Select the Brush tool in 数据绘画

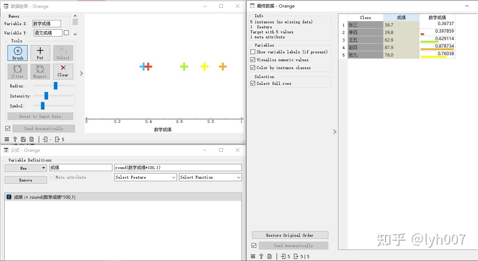click(x=17, y=53)
